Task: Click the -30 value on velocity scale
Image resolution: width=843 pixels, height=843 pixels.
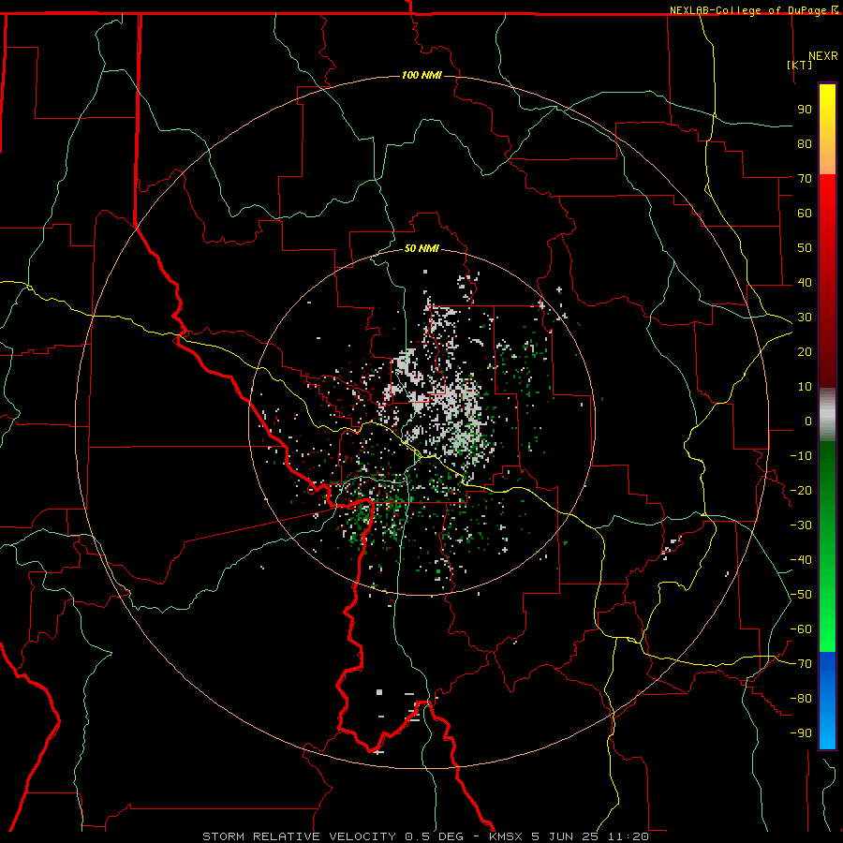Action: pyautogui.click(x=801, y=525)
